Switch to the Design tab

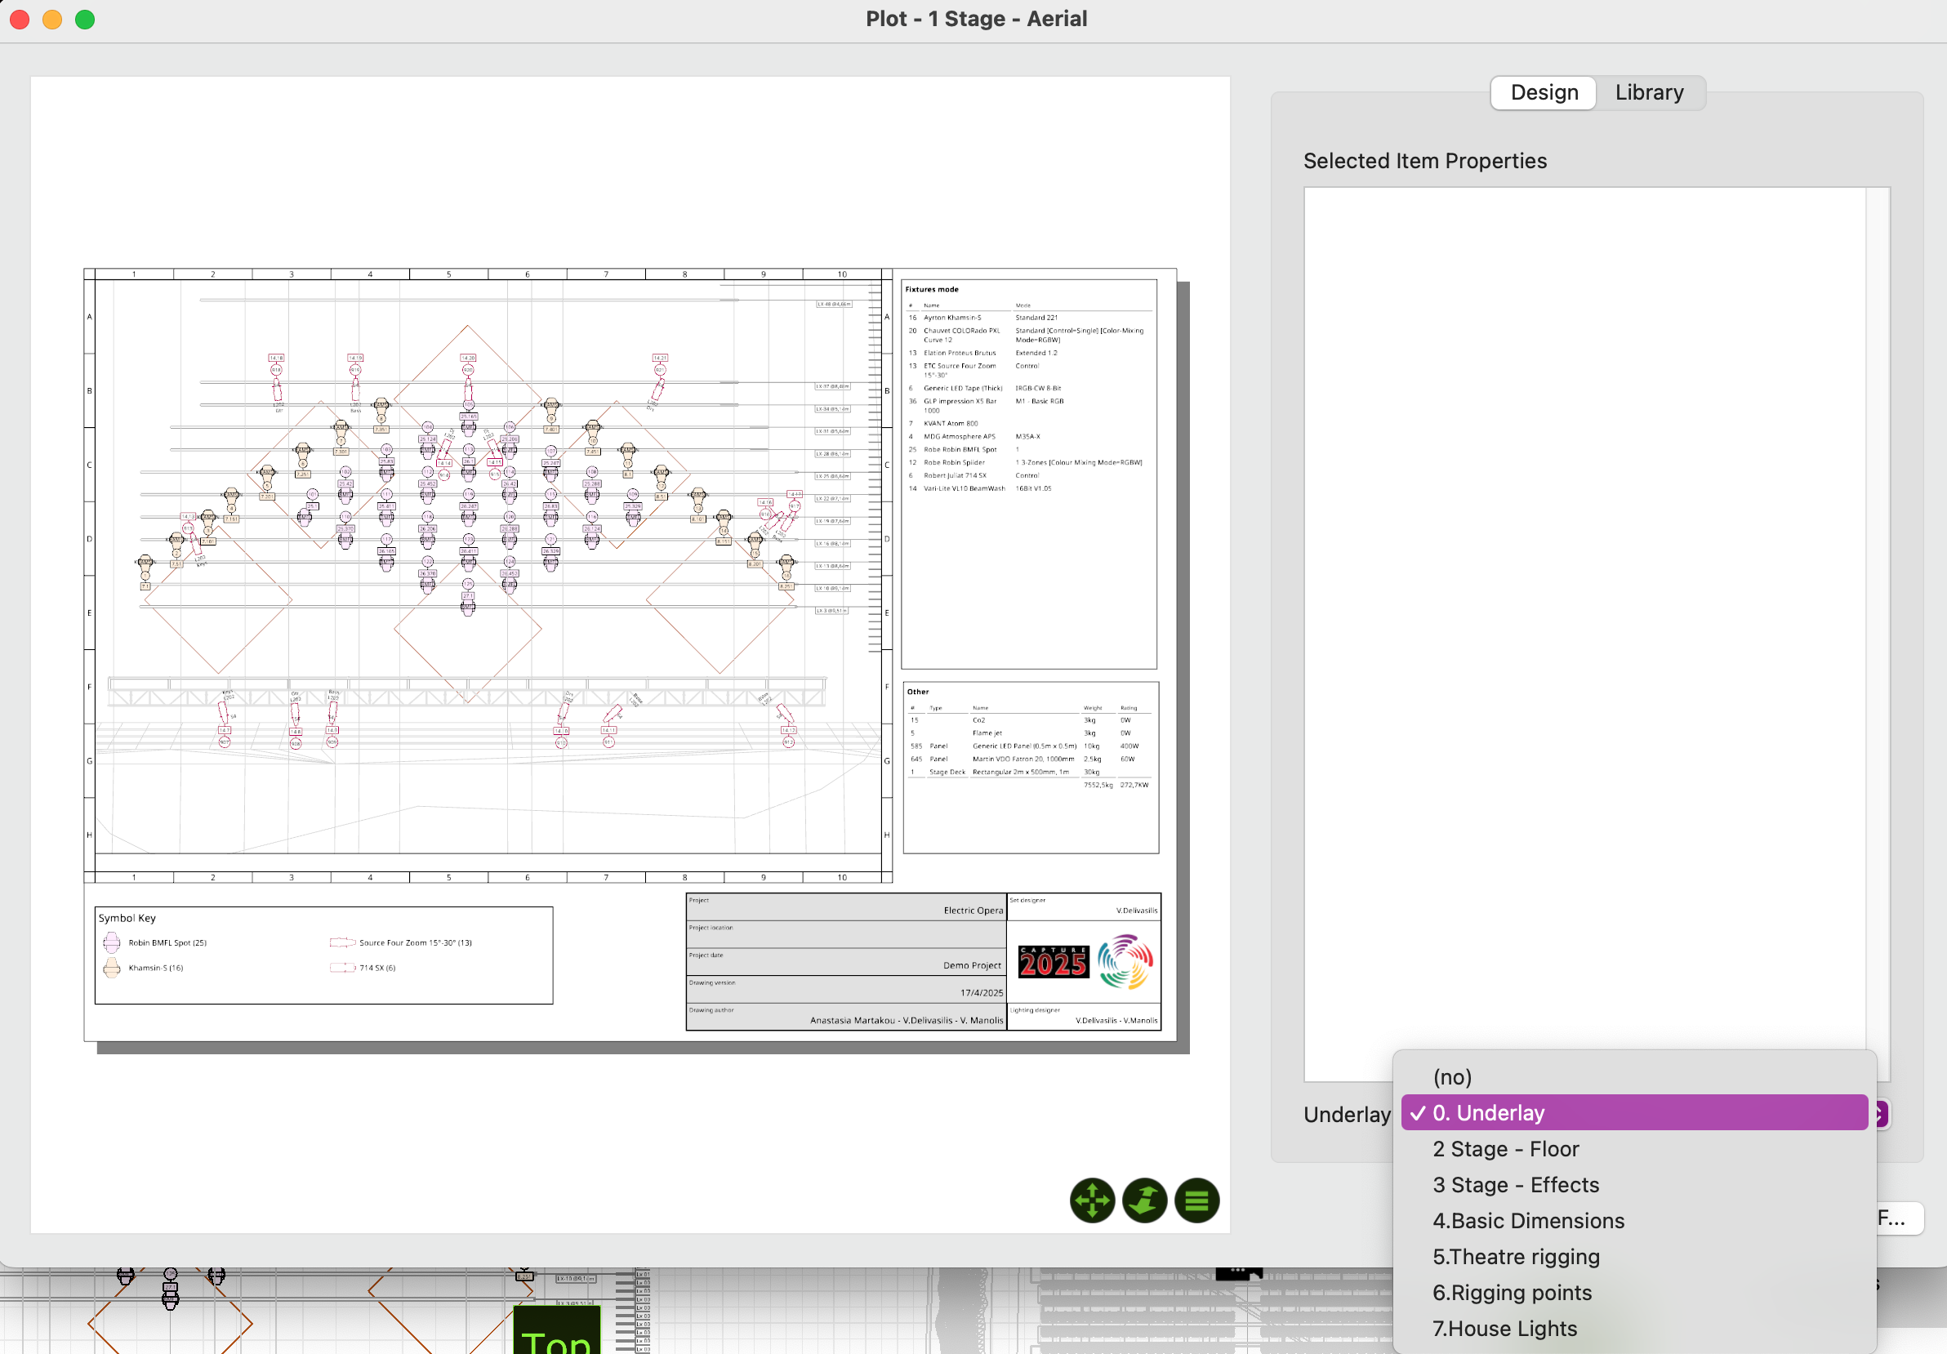(1544, 92)
